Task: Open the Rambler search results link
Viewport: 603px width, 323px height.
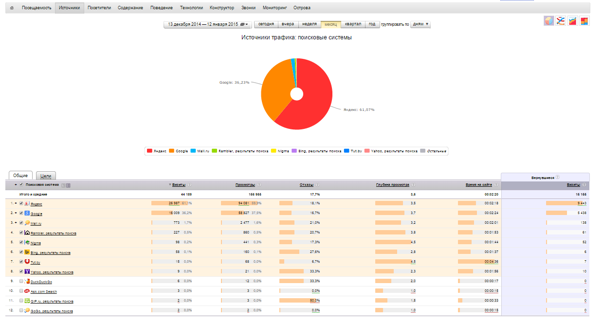Action: (x=54, y=233)
